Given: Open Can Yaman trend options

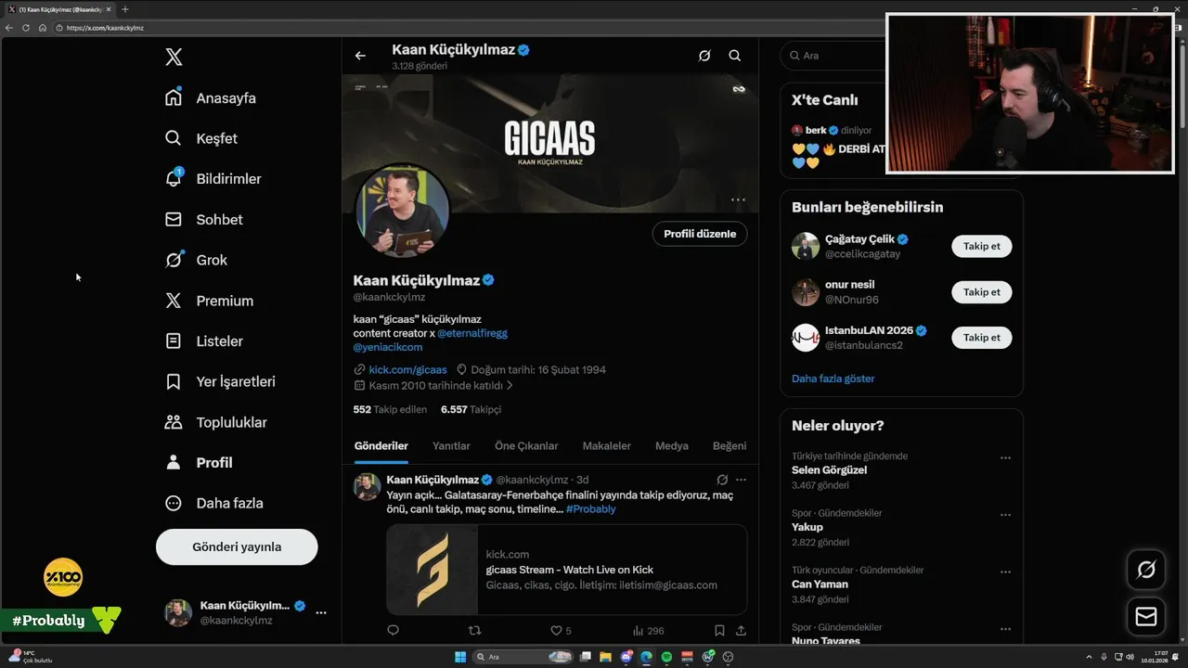Looking at the screenshot, I should click(1005, 572).
